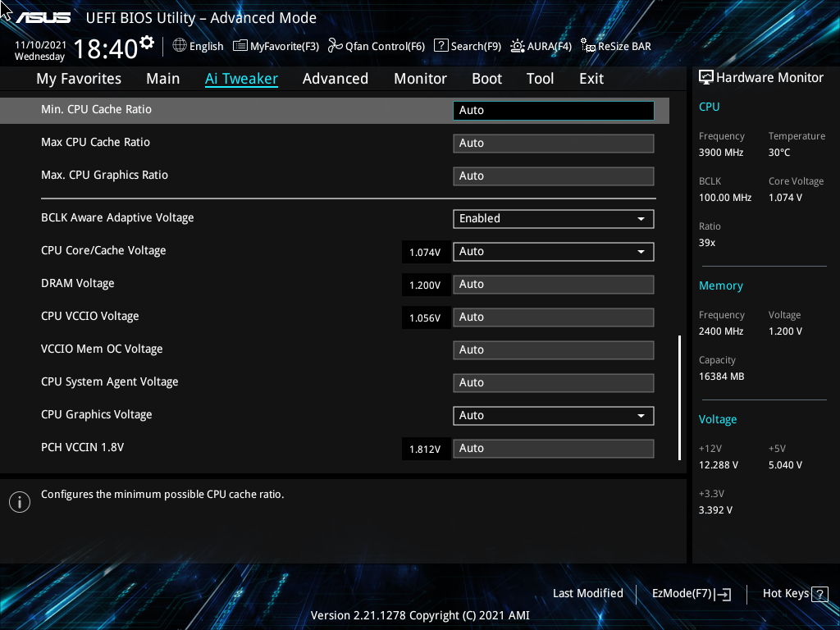
Task: Open MyFavorite(F3)
Action: (276, 46)
